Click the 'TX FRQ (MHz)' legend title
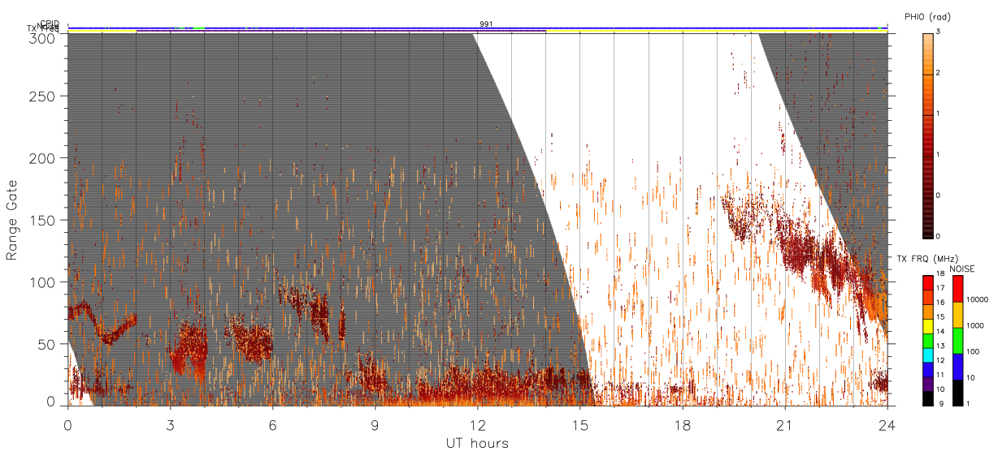This screenshot has height=460, width=998. pos(927,258)
